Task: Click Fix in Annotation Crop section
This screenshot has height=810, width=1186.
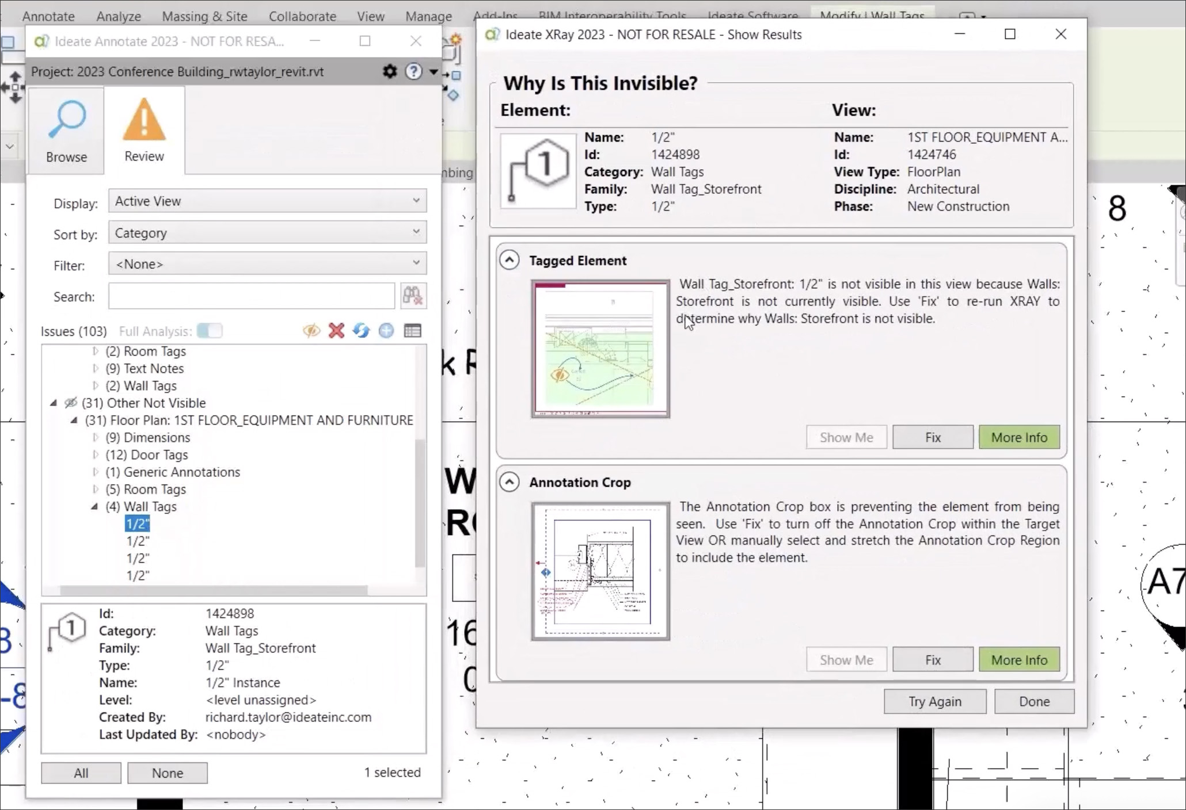Action: point(933,660)
